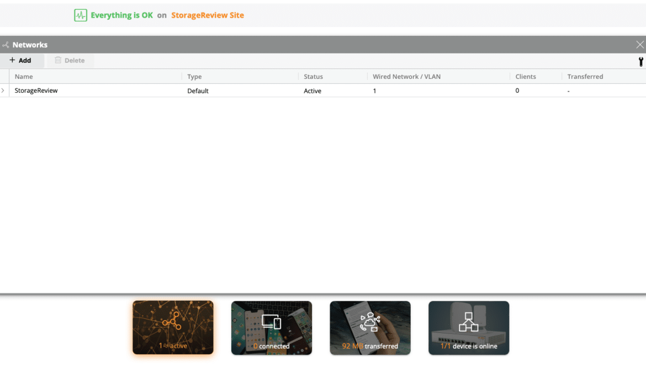This screenshot has height=366, width=646.
Task: Open the 0 connected clients tile
Action: pos(272,328)
